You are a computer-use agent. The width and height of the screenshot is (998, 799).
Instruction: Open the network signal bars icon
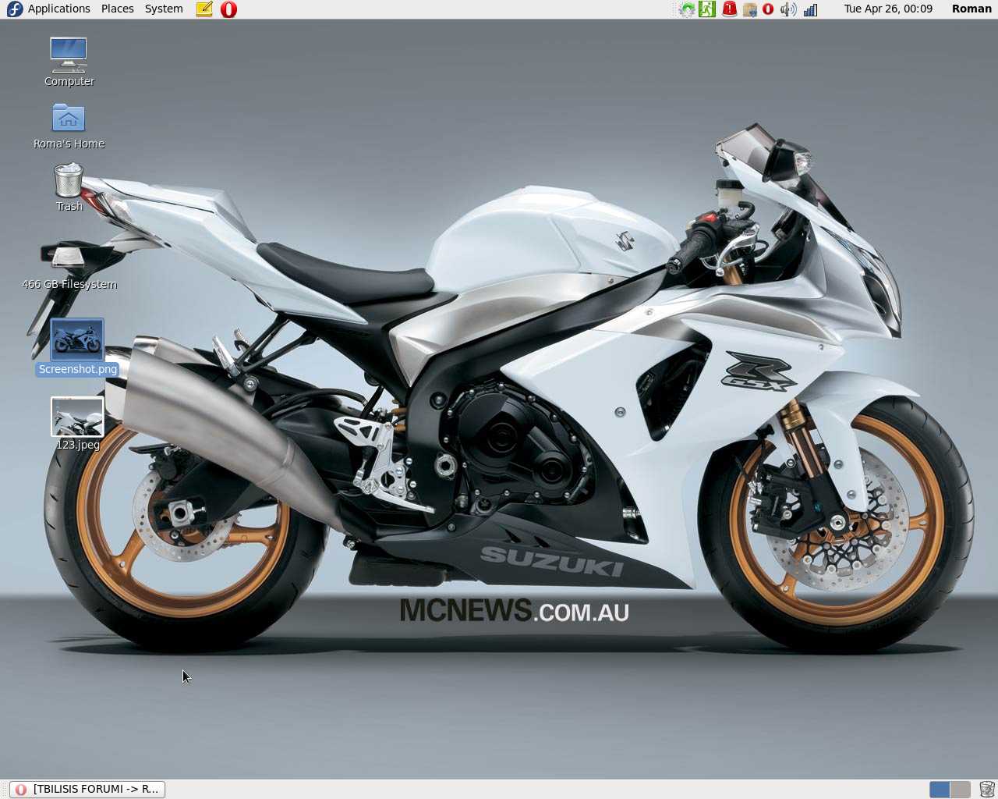coord(810,9)
